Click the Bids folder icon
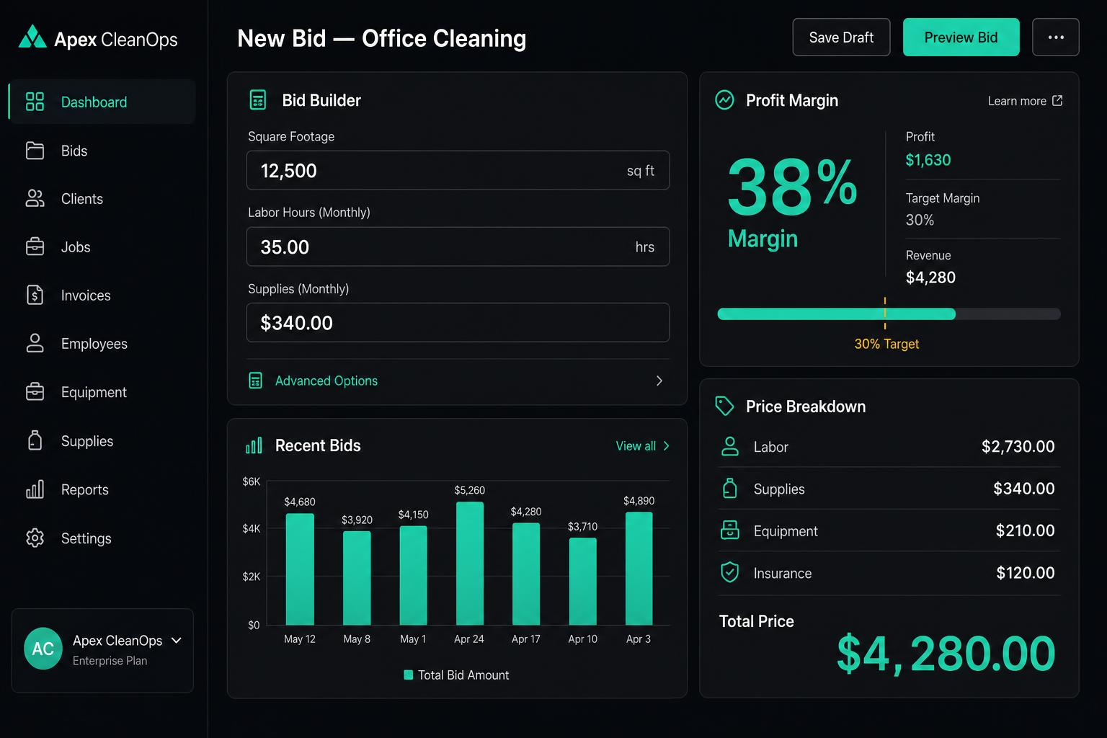The image size is (1107, 738). [x=35, y=150]
